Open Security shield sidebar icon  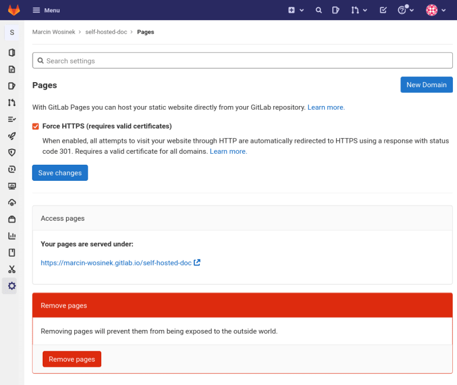coord(12,152)
